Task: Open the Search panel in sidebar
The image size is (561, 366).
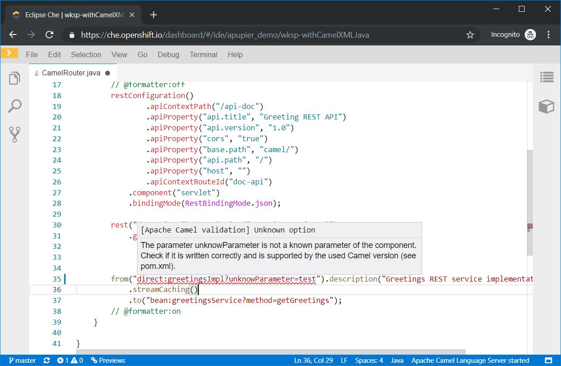Action: [x=15, y=106]
